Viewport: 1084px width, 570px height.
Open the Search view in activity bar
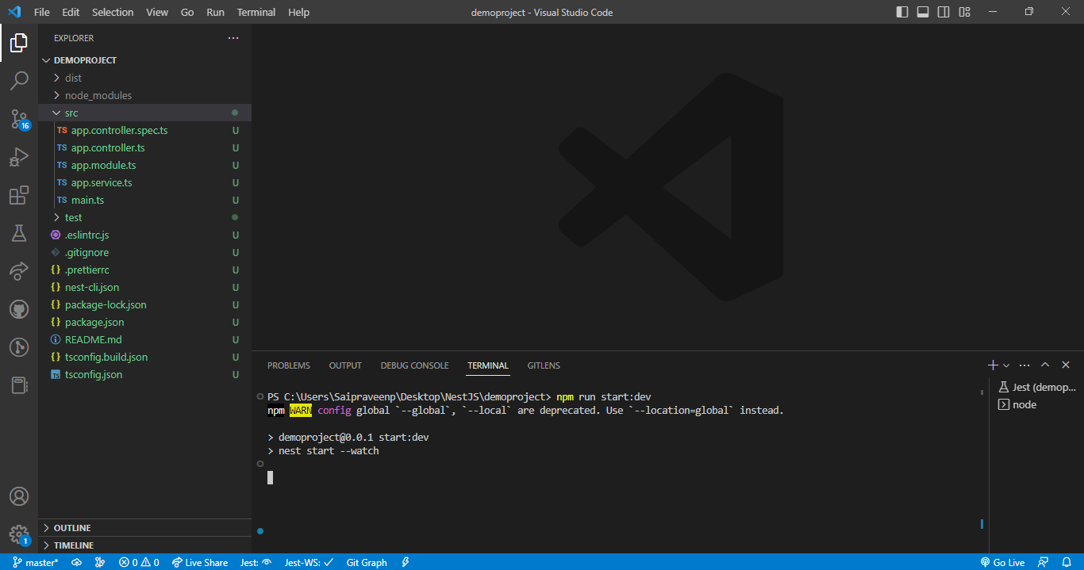pyautogui.click(x=19, y=81)
